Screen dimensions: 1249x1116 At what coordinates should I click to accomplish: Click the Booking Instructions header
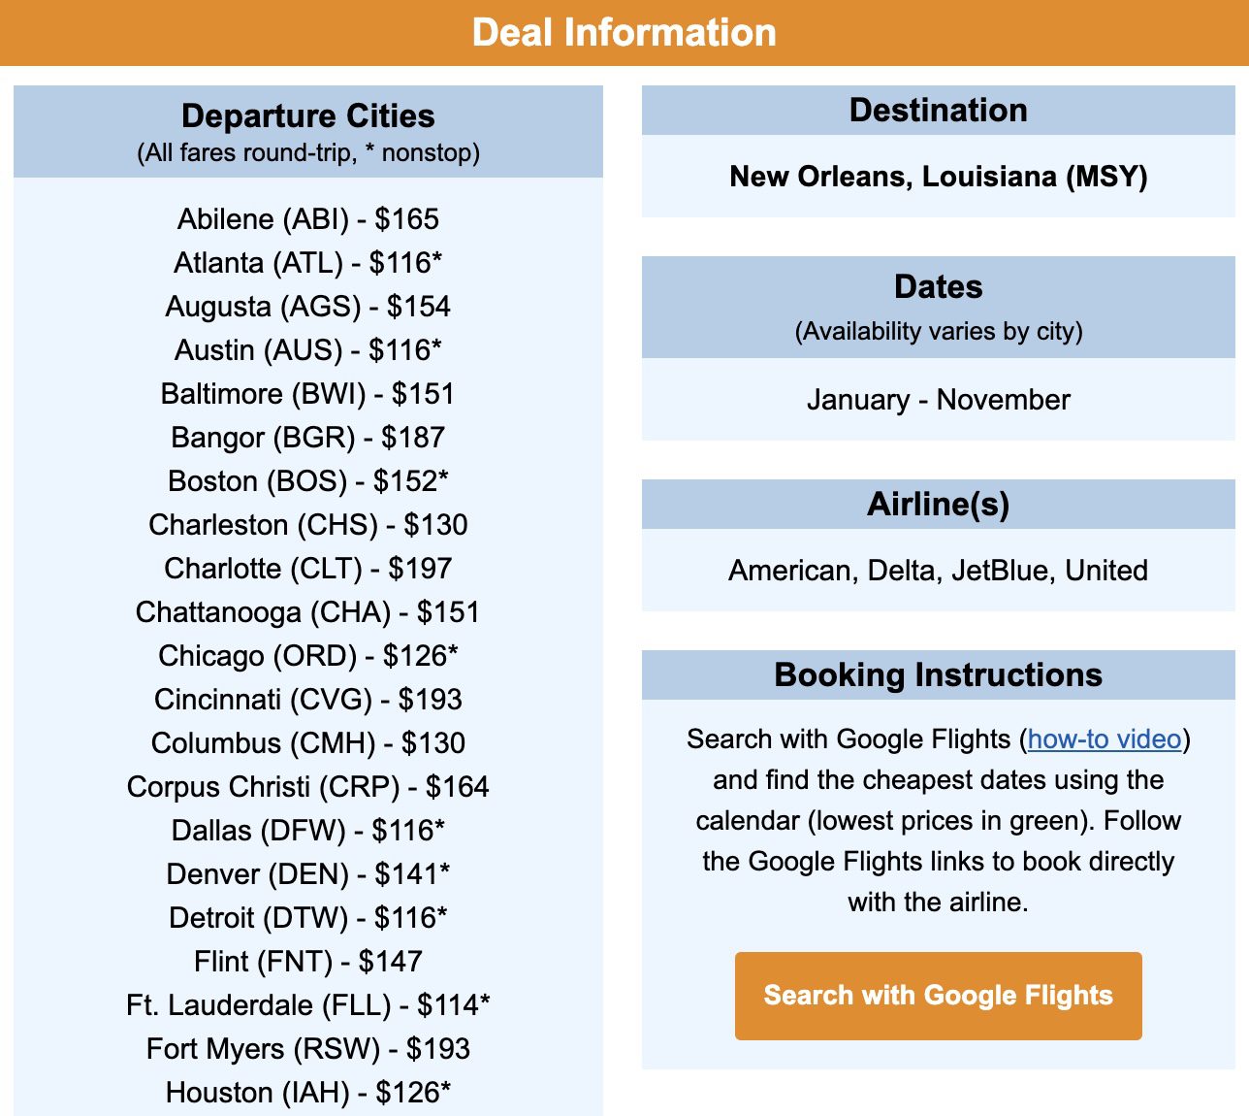[938, 674]
